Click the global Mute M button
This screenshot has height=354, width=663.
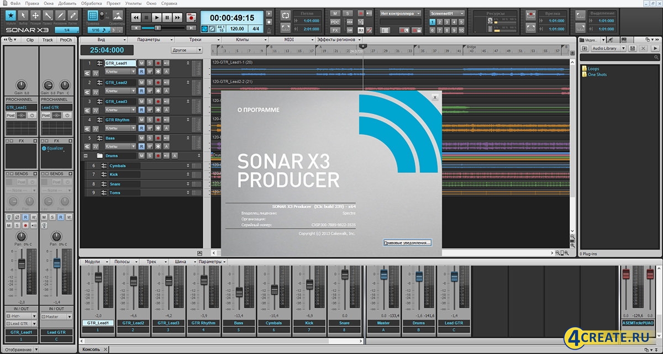pyautogui.click(x=335, y=13)
